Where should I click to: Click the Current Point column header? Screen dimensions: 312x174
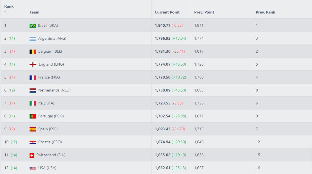coord(167,12)
